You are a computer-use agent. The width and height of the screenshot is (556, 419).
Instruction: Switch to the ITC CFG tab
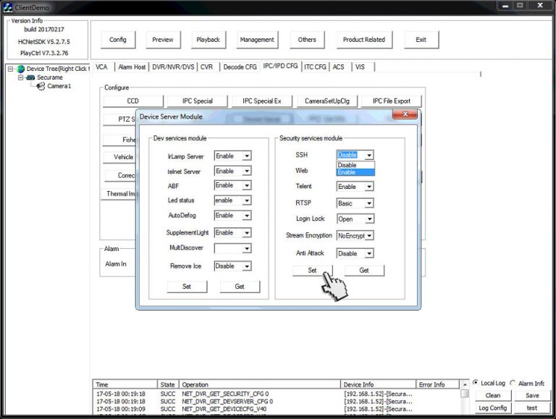pos(315,67)
